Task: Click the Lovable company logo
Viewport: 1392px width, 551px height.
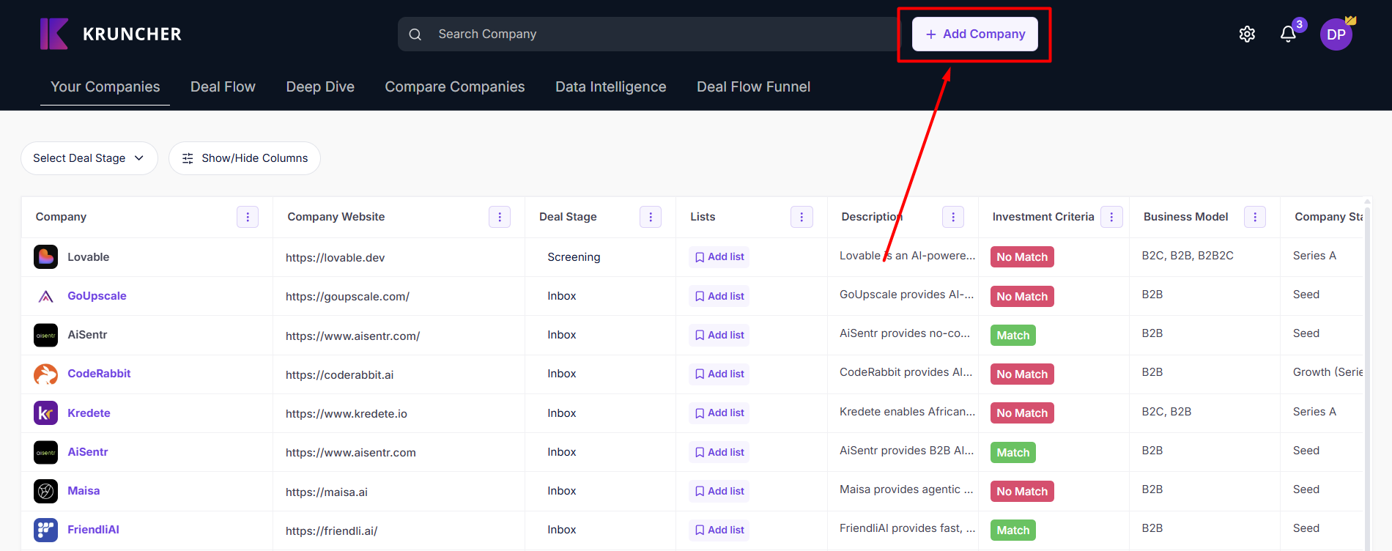Action: (x=45, y=257)
